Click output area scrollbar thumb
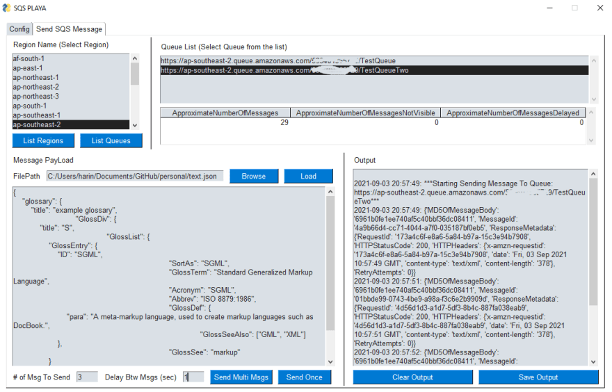Viewport: 612px width, 392px height. point(593,242)
